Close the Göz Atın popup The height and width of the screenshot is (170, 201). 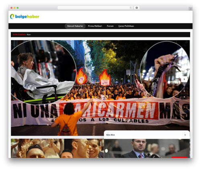click(x=185, y=135)
